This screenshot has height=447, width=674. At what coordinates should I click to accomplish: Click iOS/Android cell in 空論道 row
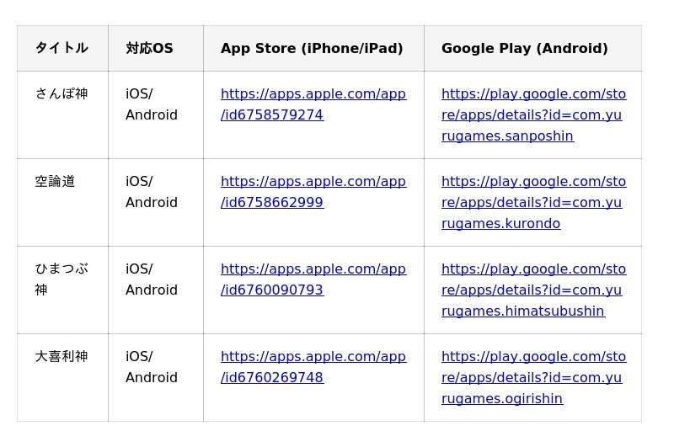pyautogui.click(x=152, y=192)
